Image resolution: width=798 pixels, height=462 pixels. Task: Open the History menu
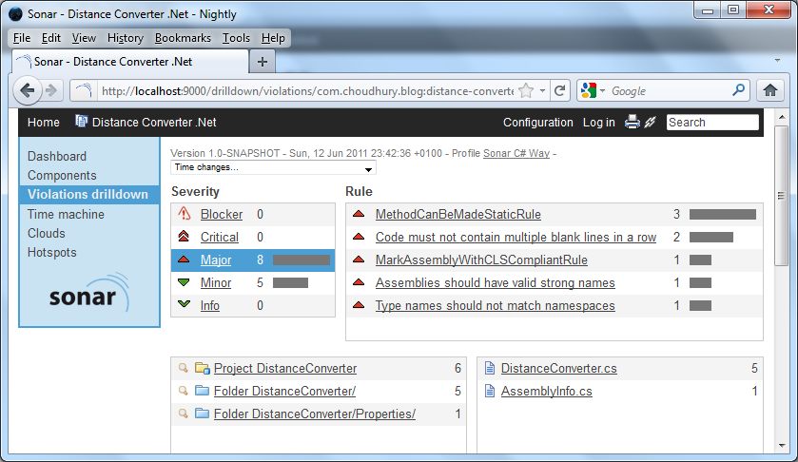126,38
